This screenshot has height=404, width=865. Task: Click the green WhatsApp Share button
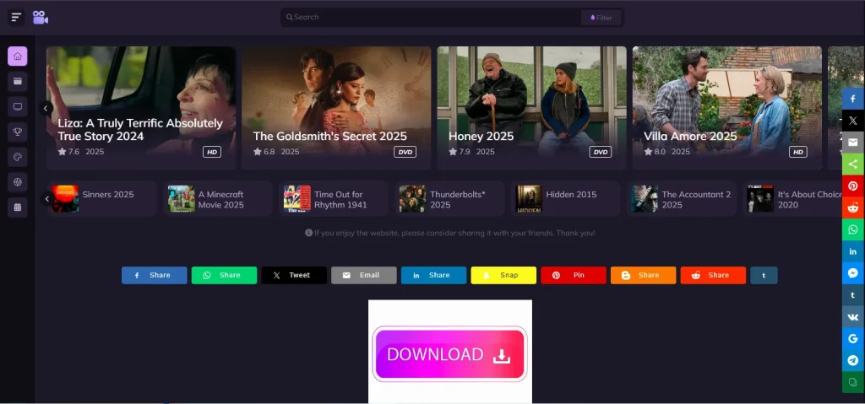click(224, 275)
